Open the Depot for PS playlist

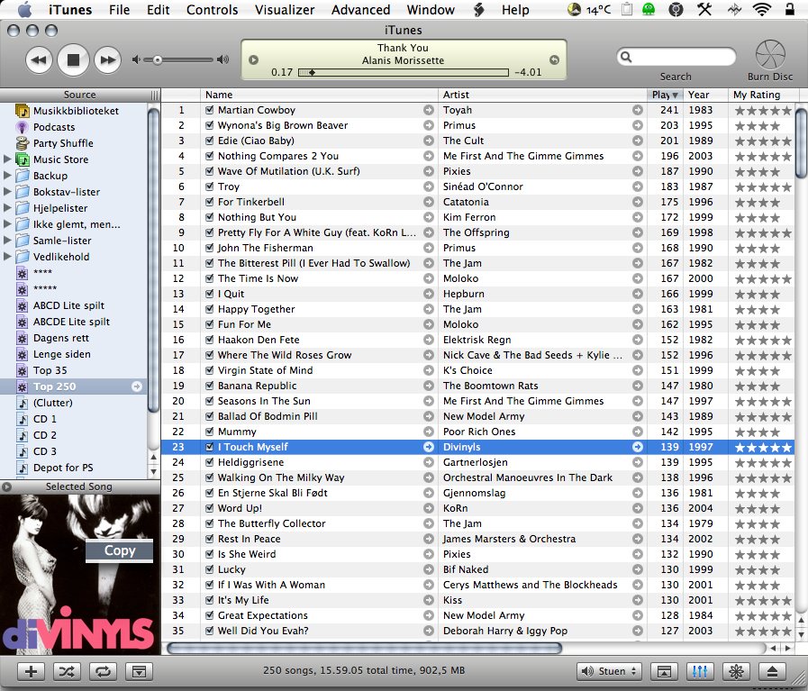point(63,468)
